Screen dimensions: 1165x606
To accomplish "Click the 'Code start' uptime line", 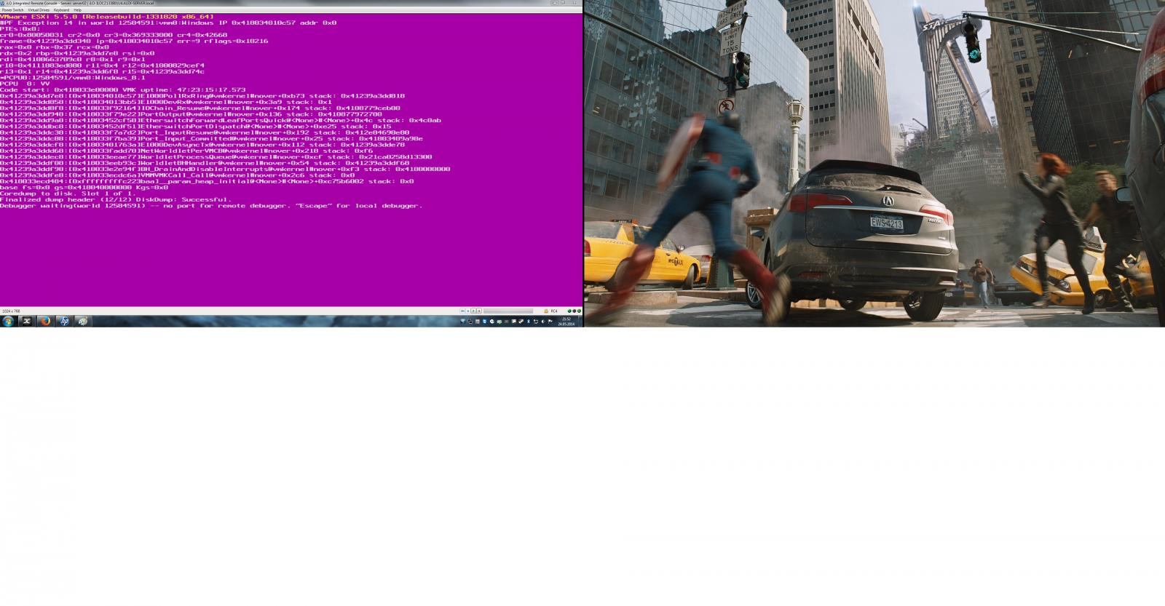I will 122,89.
